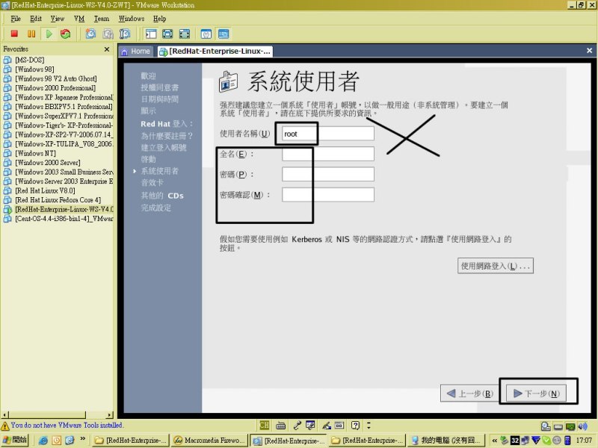Click the Summary view toolbar icon
598x448 pixels.
pos(206,34)
